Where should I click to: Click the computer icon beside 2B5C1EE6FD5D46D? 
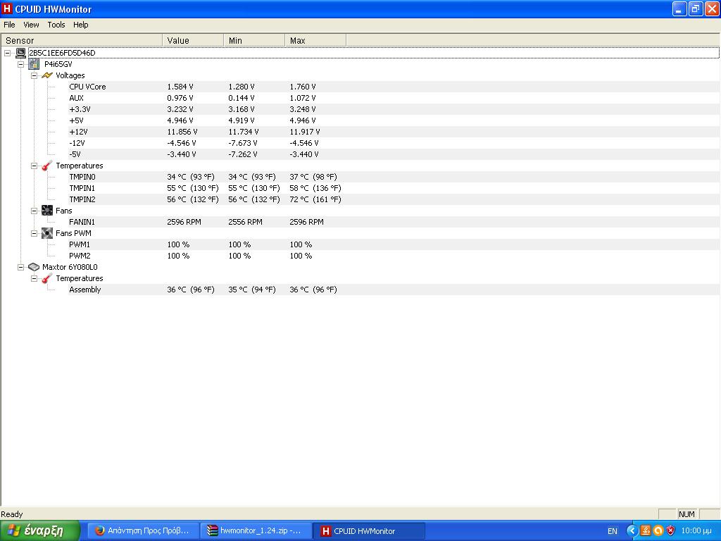pos(20,53)
